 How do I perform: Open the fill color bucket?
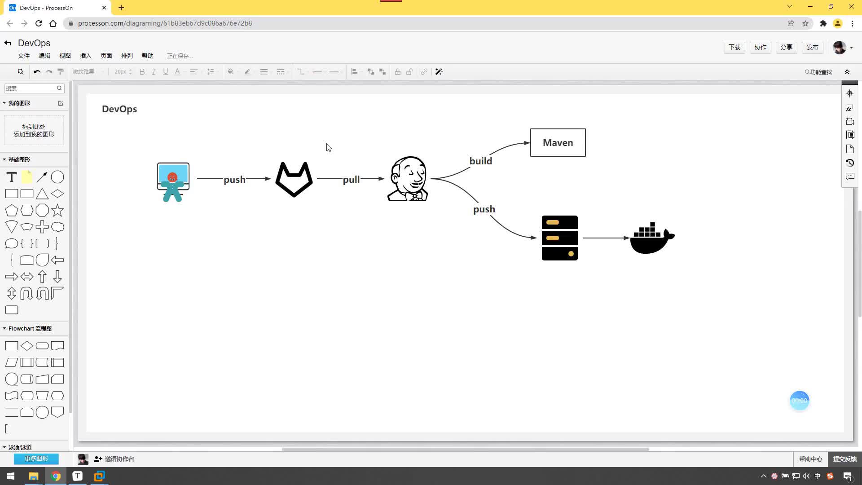click(231, 72)
